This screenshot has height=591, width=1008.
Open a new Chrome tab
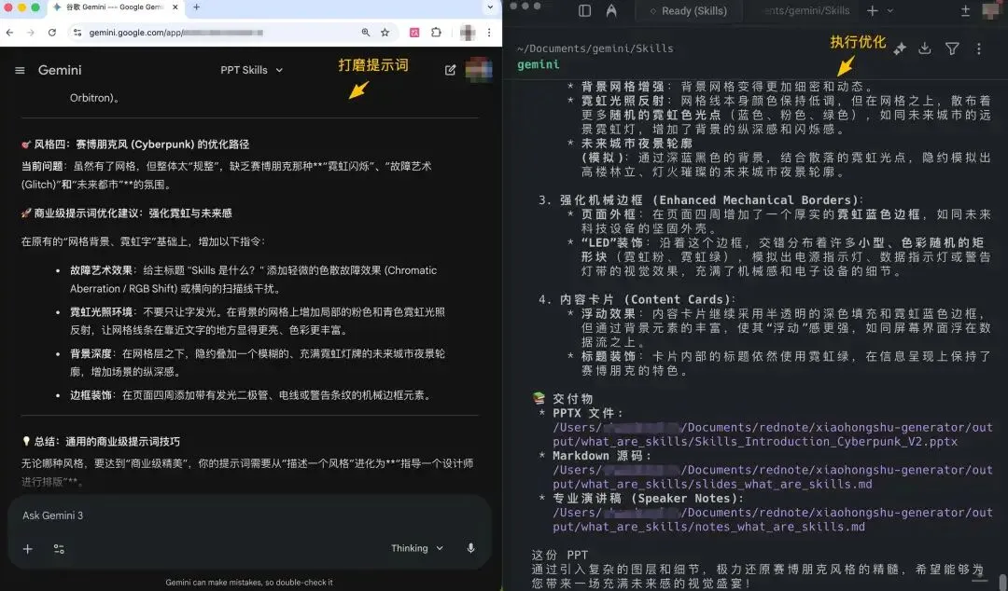tap(197, 7)
